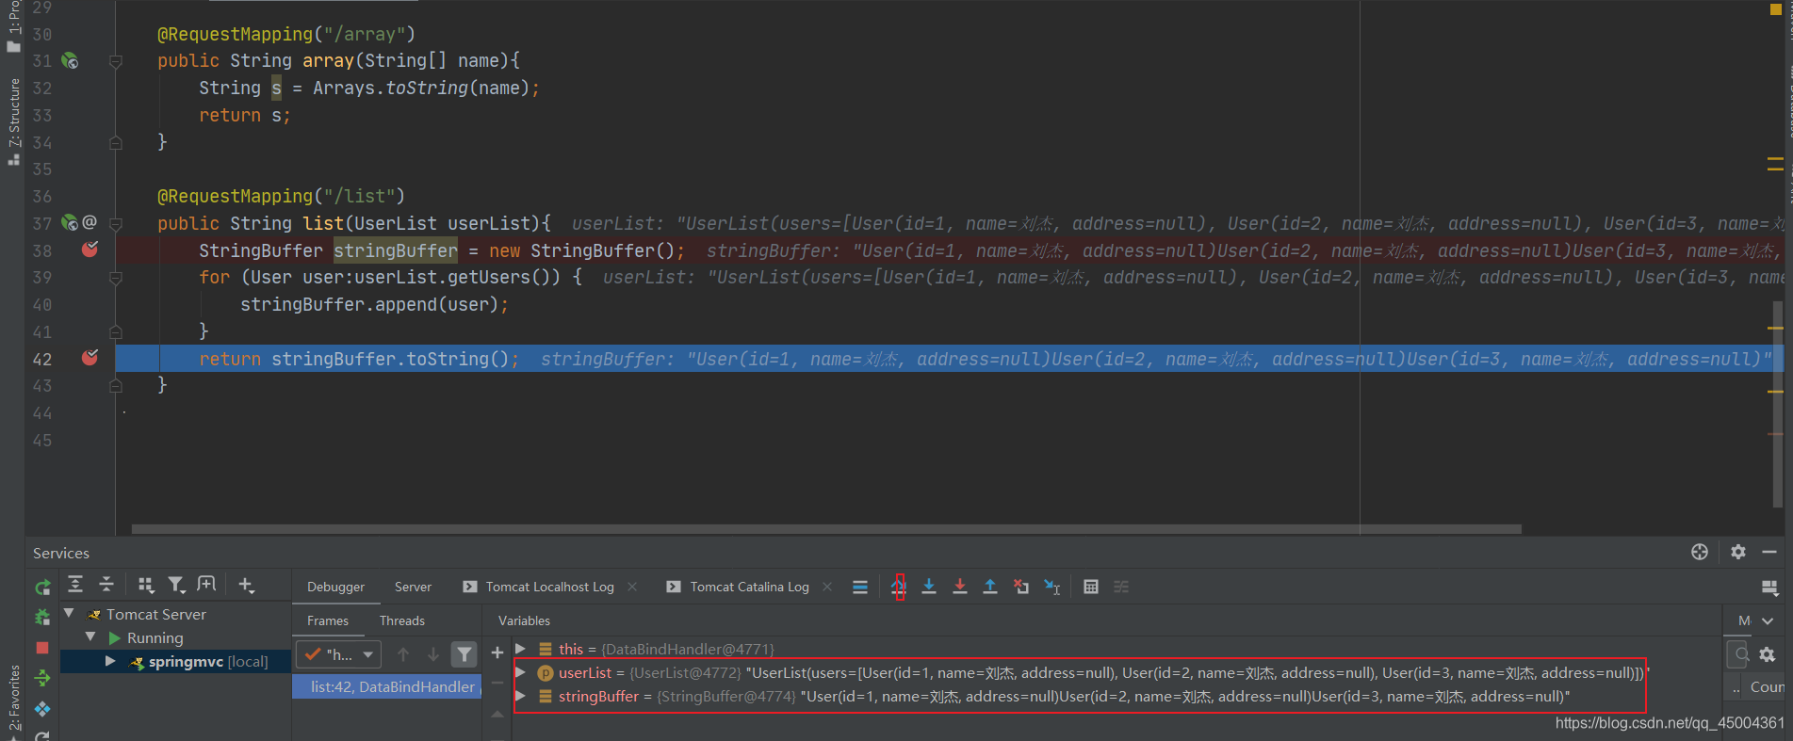Toggle the Frames filter funnel button
This screenshot has width=1793, height=741.
click(x=465, y=653)
